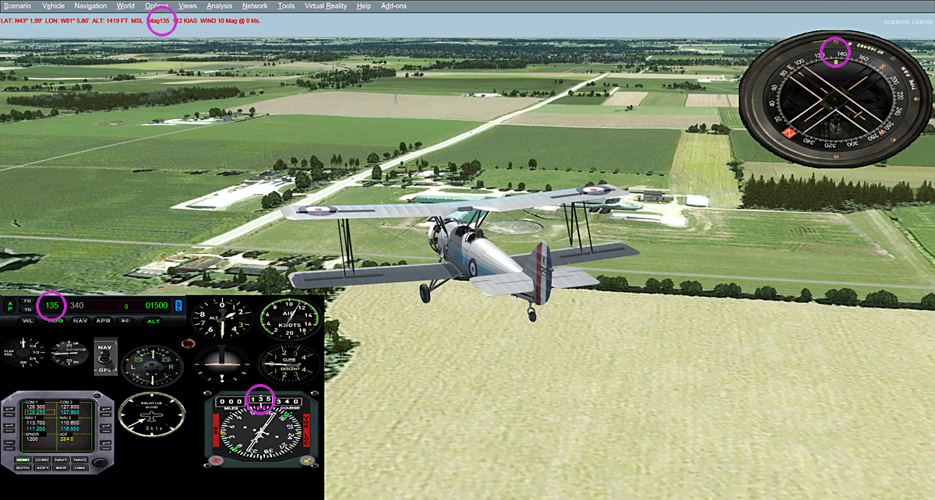The width and height of the screenshot is (935, 500).
Task: Click the round tuning knob on radio
Action: [x=100, y=464]
